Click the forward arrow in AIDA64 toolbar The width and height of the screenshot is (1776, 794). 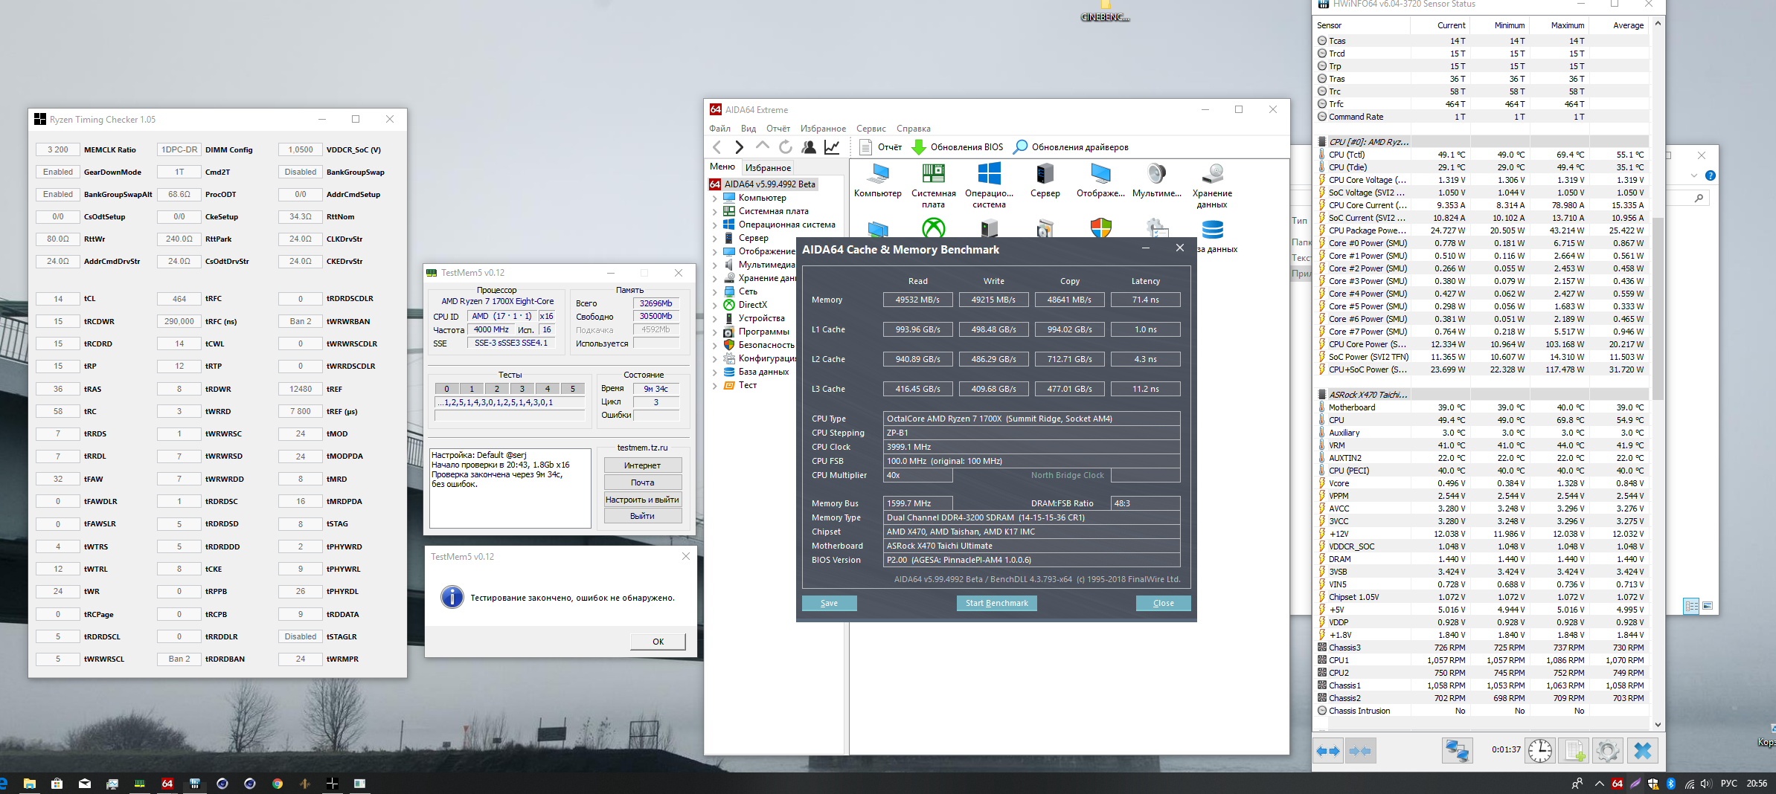point(739,147)
